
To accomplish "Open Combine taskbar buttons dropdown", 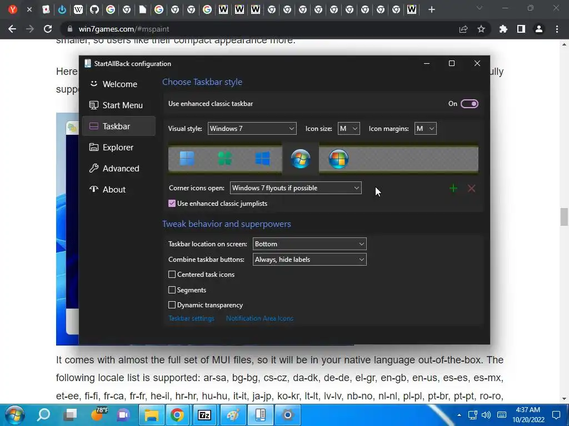I will 310,260.
